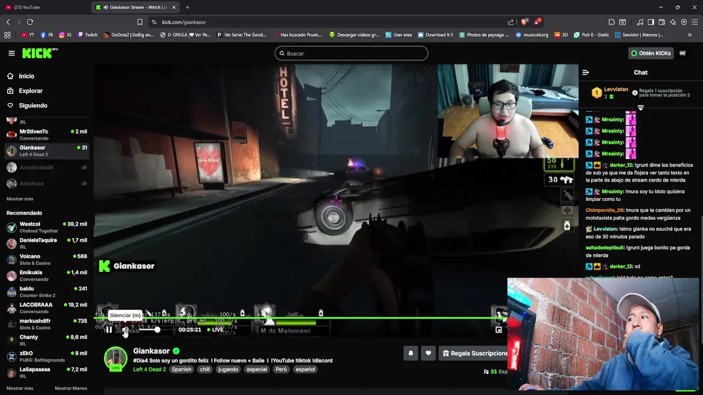Open the Left 4 Dead 2 category link
This screenshot has height=395, width=703.
click(149, 369)
